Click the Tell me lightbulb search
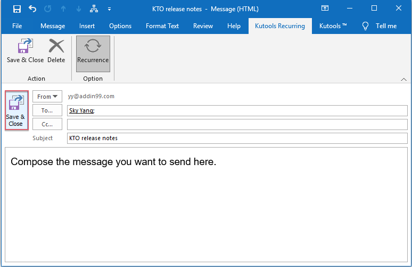 380,26
